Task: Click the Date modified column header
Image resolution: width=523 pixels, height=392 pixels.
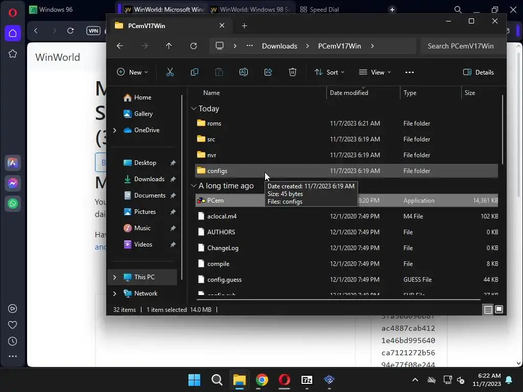Action: (349, 93)
